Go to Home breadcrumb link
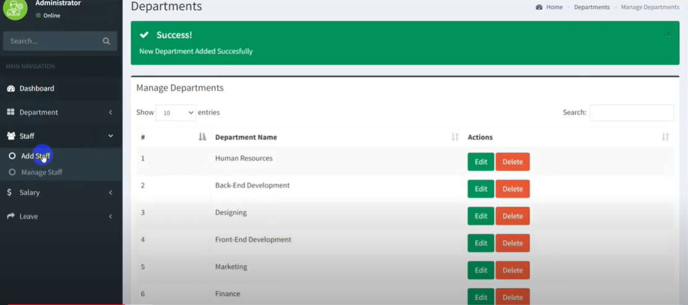 click(554, 7)
